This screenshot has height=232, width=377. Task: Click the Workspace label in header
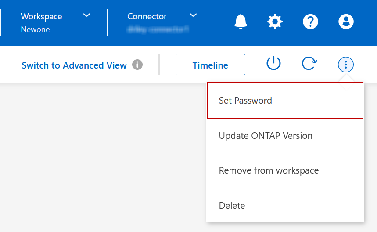(x=42, y=16)
